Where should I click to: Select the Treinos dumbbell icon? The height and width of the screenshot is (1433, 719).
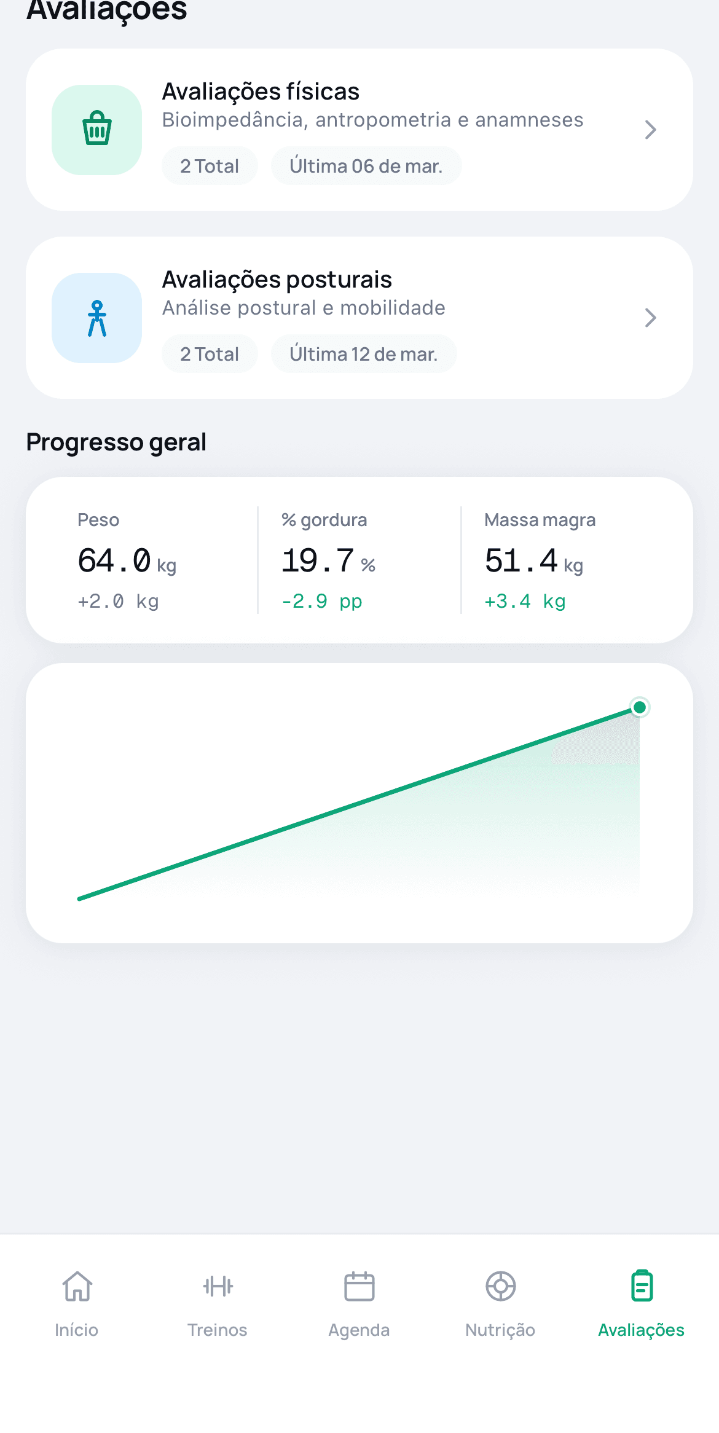coord(218,1286)
